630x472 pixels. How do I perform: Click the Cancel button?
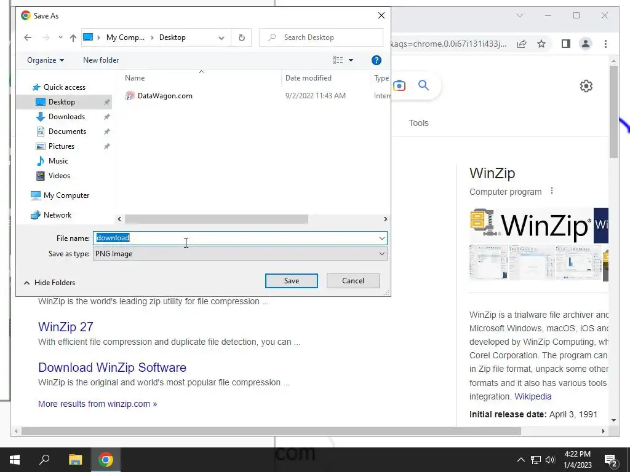point(353,281)
